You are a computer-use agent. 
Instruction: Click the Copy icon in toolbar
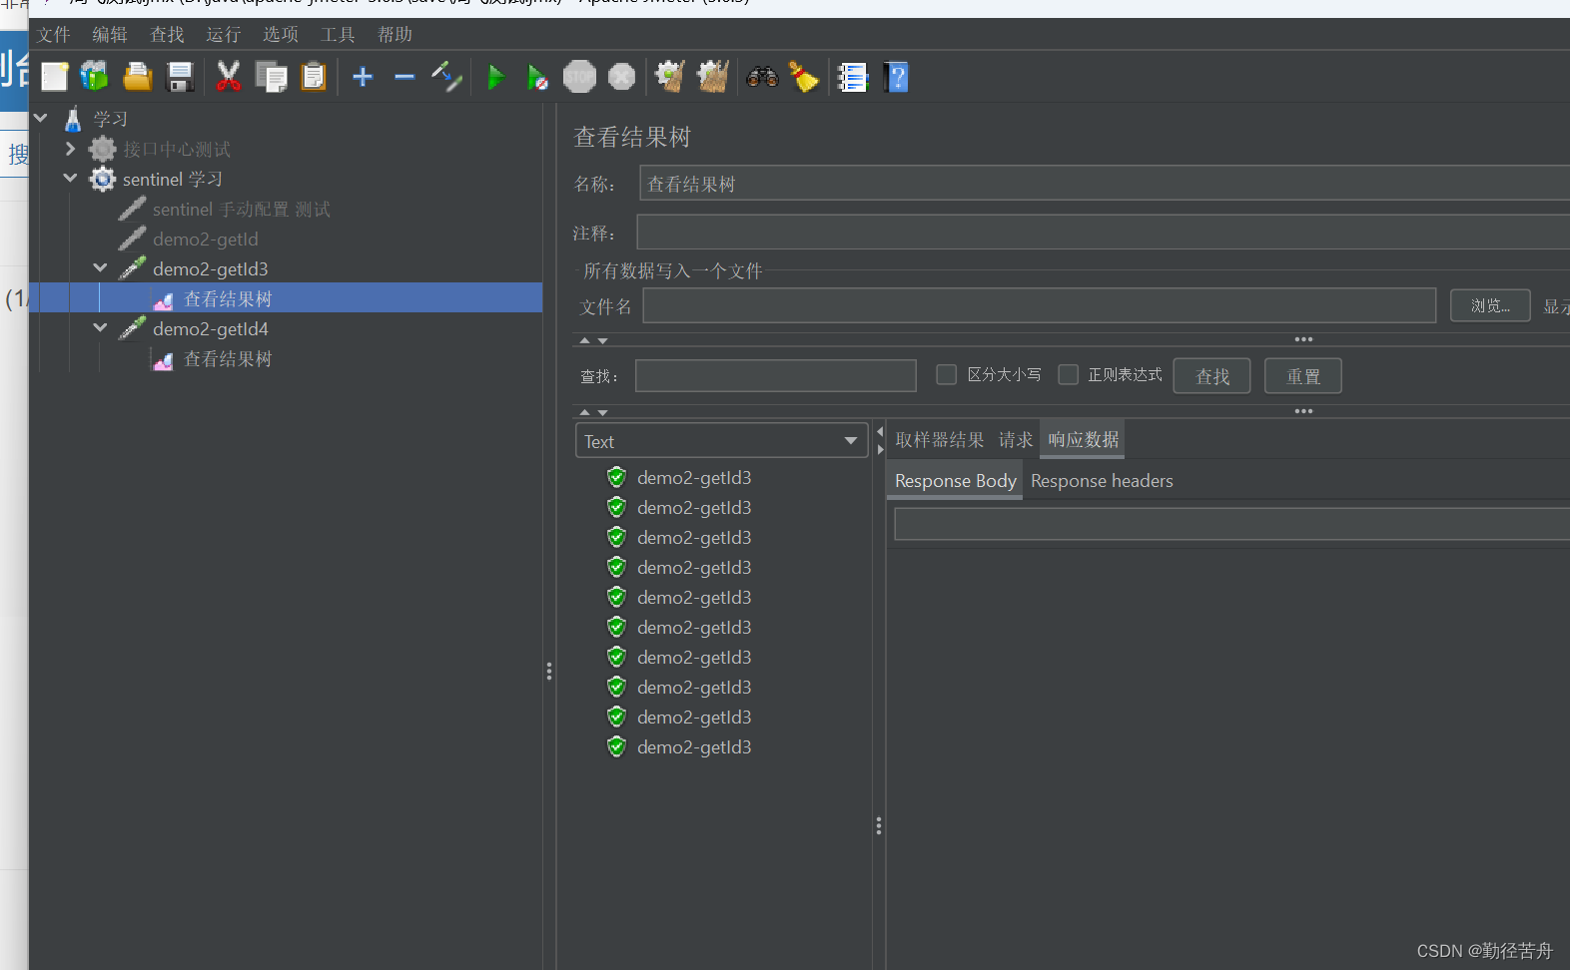click(271, 77)
